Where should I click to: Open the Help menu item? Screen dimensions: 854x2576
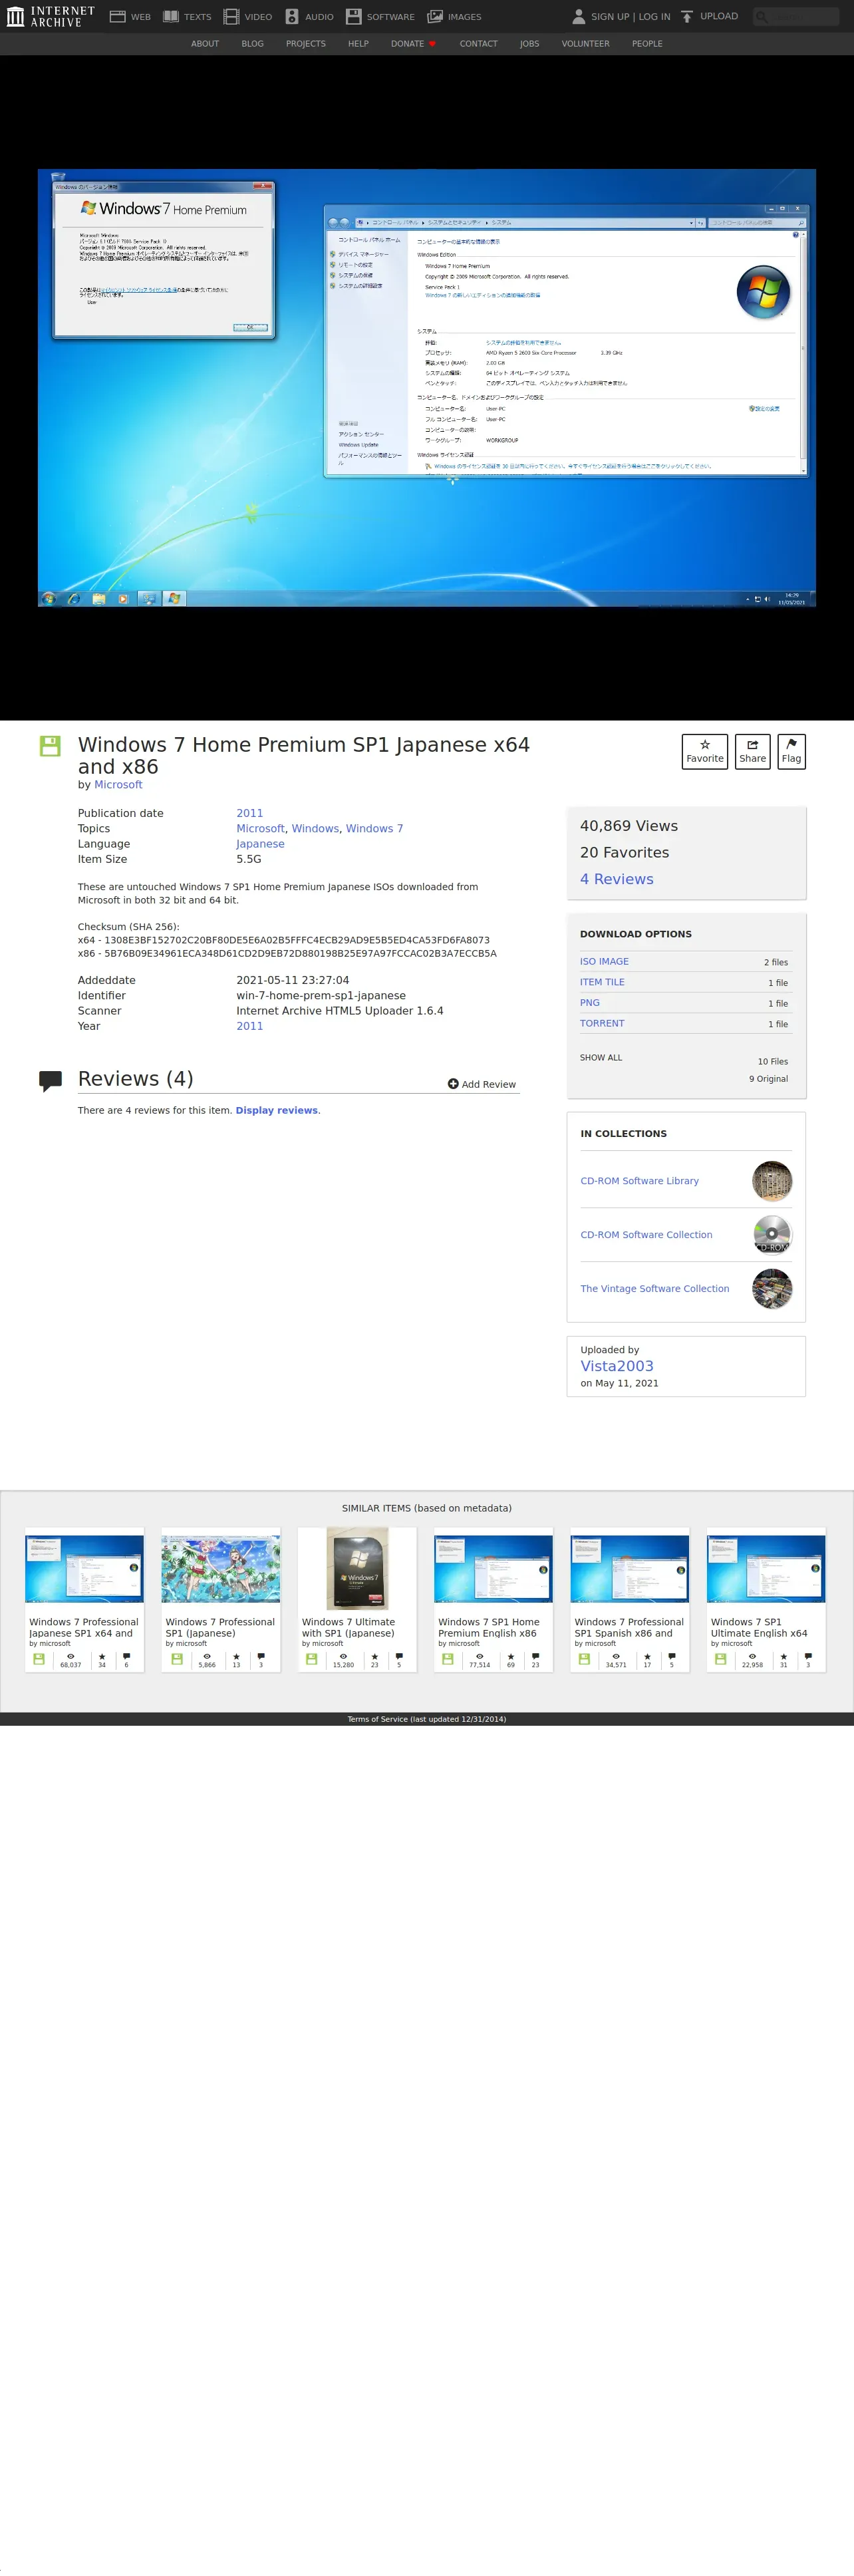pyautogui.click(x=358, y=44)
